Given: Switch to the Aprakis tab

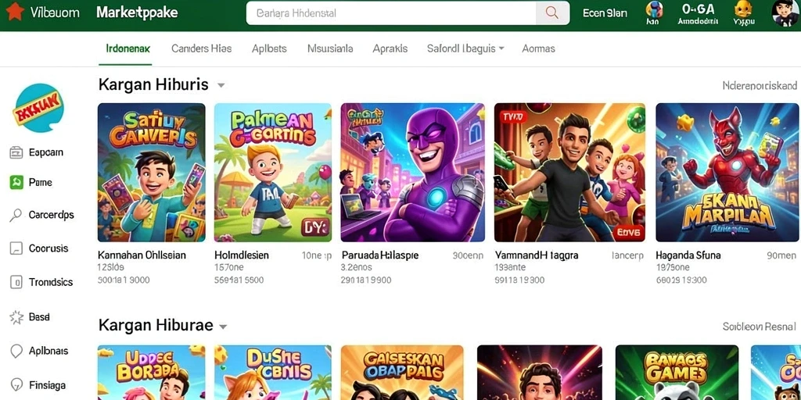Looking at the screenshot, I should 390,48.
